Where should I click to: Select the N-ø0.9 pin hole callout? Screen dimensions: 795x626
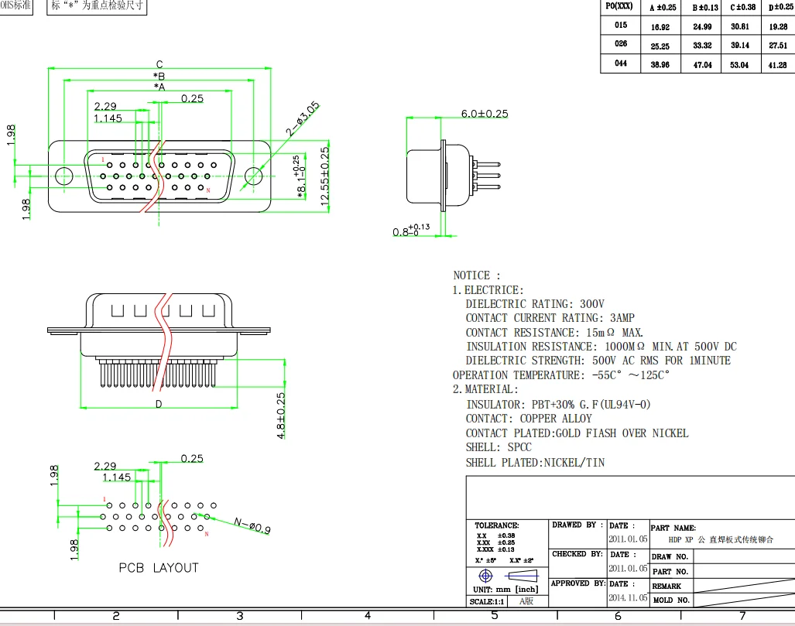[x=252, y=527]
